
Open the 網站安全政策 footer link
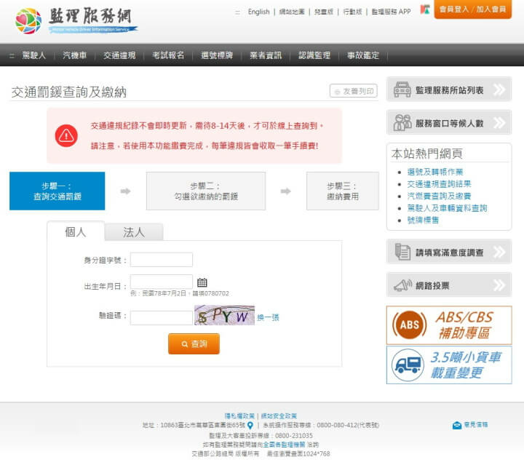coord(279,416)
